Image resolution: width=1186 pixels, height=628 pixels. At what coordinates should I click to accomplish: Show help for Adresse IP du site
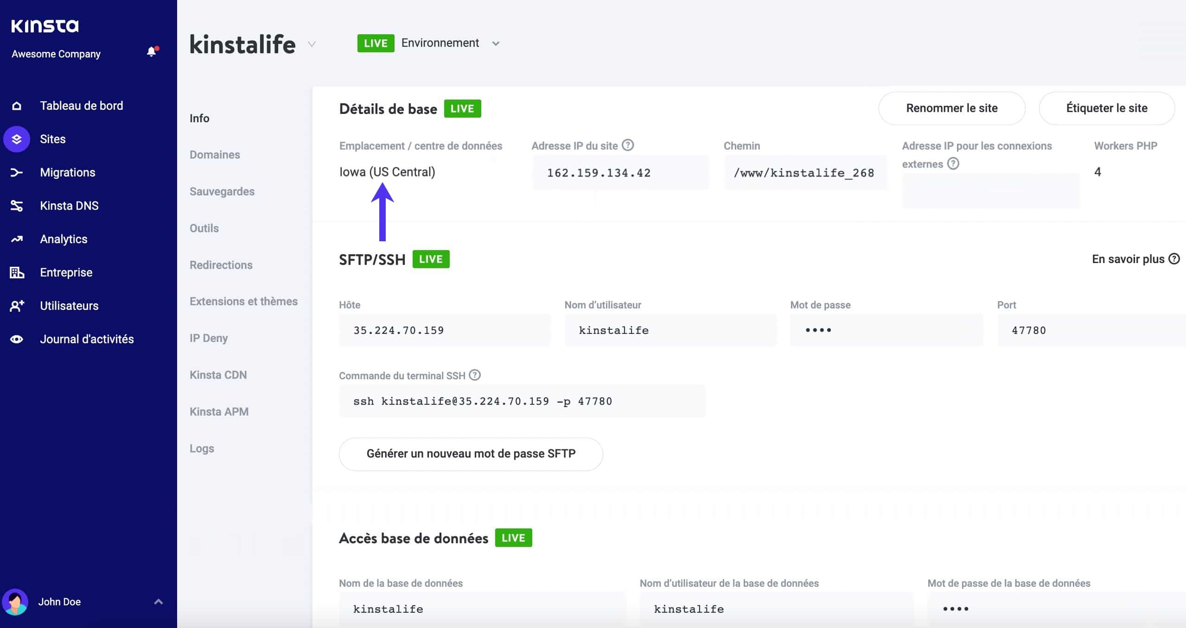(628, 145)
